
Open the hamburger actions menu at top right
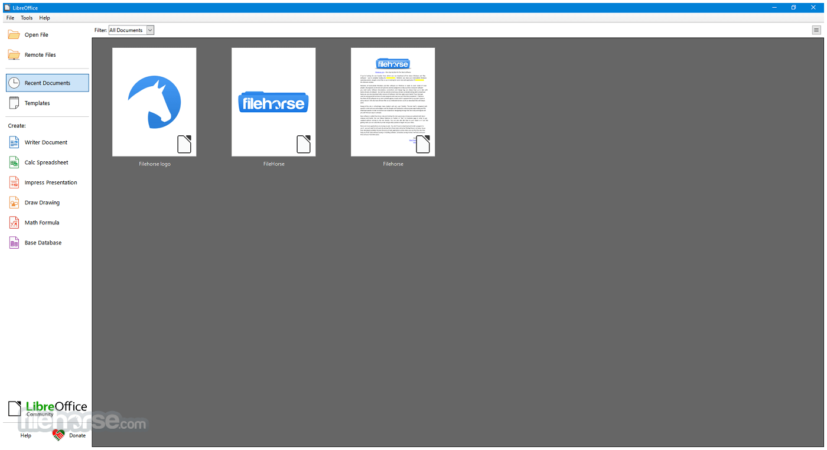pyautogui.click(x=816, y=30)
